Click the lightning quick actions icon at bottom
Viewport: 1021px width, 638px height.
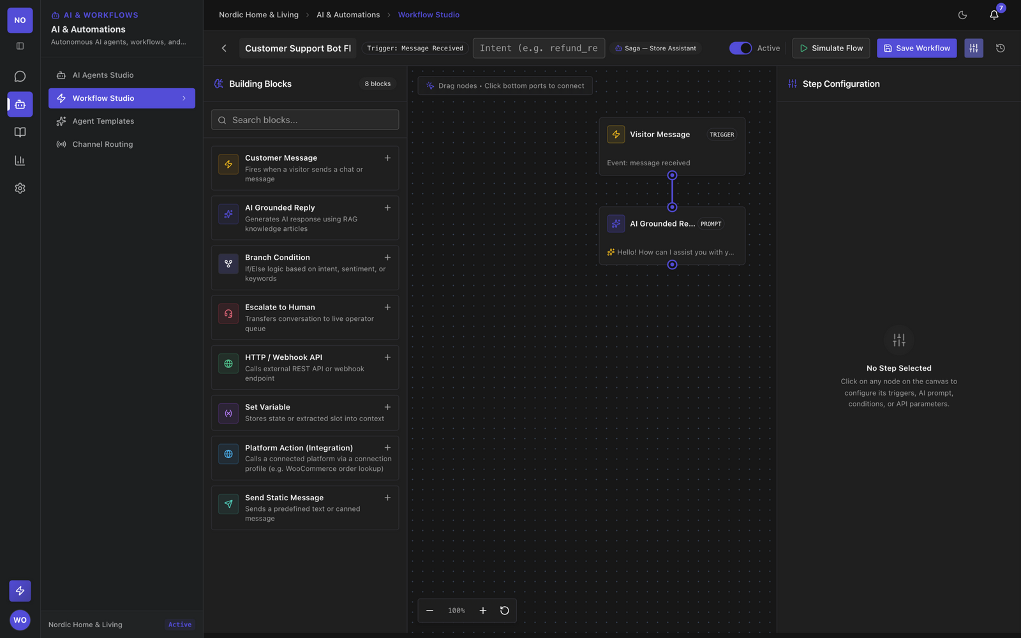point(20,591)
